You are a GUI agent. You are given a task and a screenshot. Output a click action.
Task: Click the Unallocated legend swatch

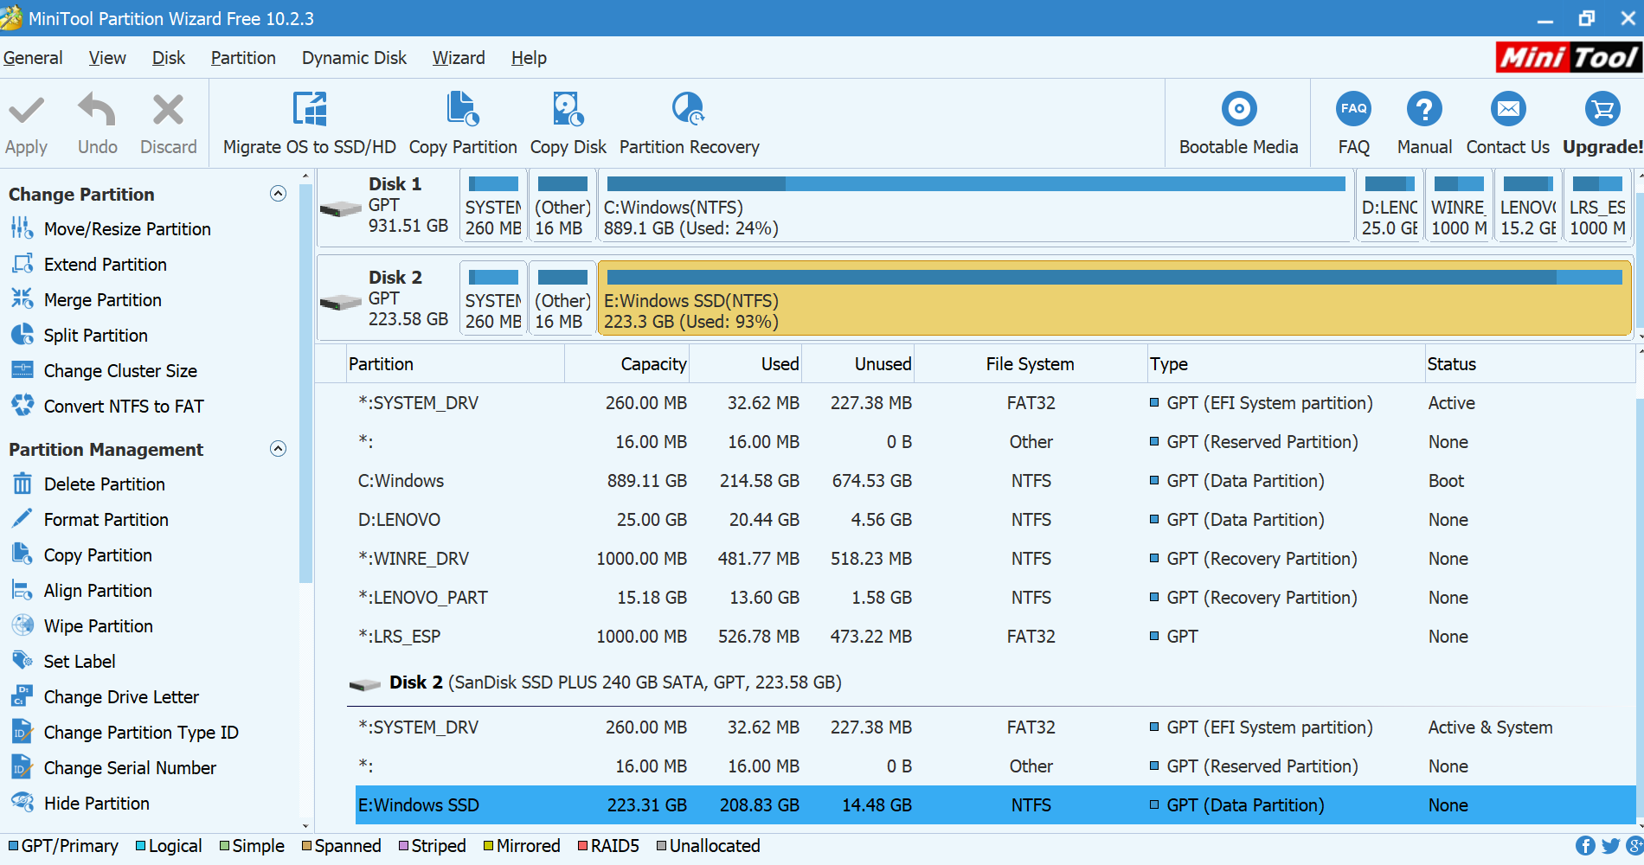click(x=661, y=846)
